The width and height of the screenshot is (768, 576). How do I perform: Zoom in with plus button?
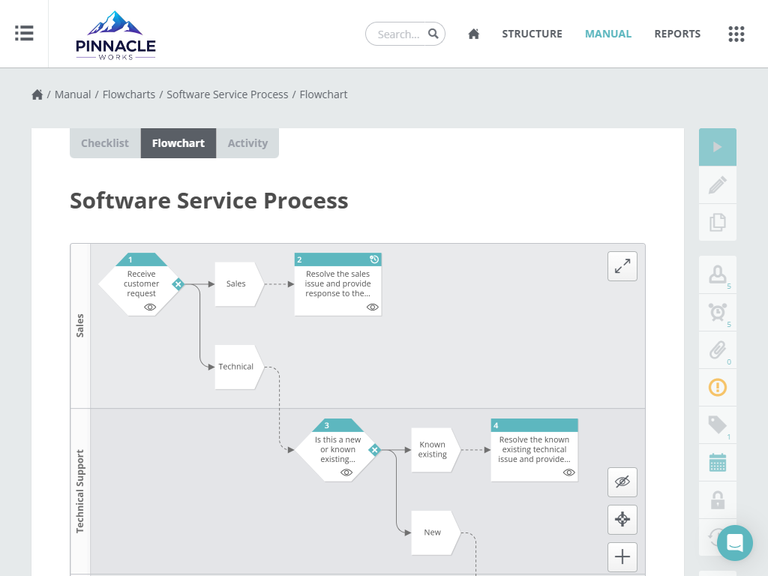622,557
